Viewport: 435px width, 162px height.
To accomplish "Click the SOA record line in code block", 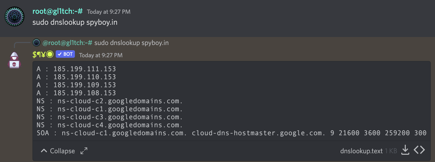I will tap(231, 133).
